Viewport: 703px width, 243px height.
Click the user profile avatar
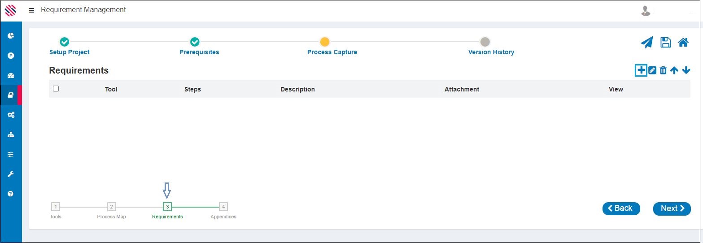click(x=646, y=11)
